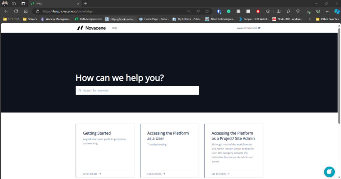Open Edge Copilot sidebar icon
This screenshot has width=341, height=179.
tap(337, 11)
